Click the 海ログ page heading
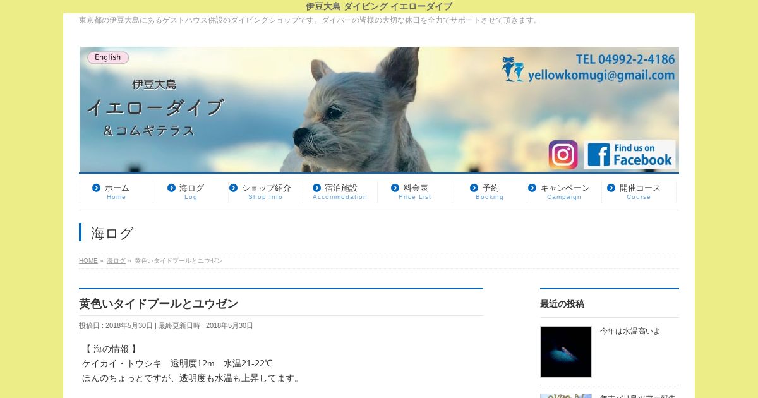 [x=112, y=233]
